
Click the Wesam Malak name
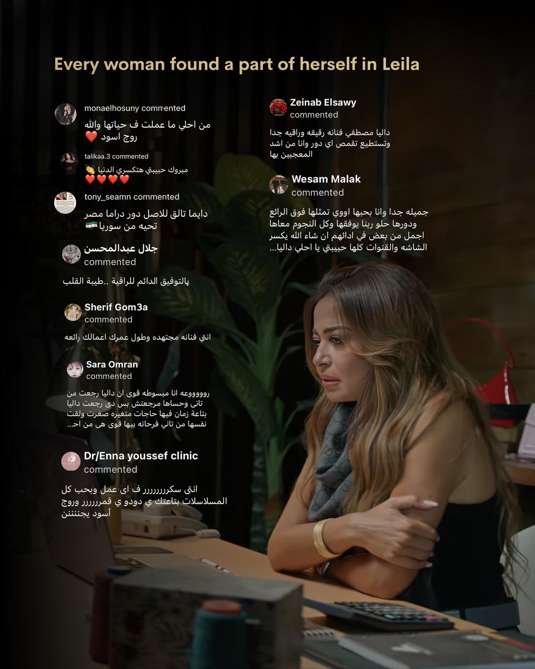pos(326,179)
